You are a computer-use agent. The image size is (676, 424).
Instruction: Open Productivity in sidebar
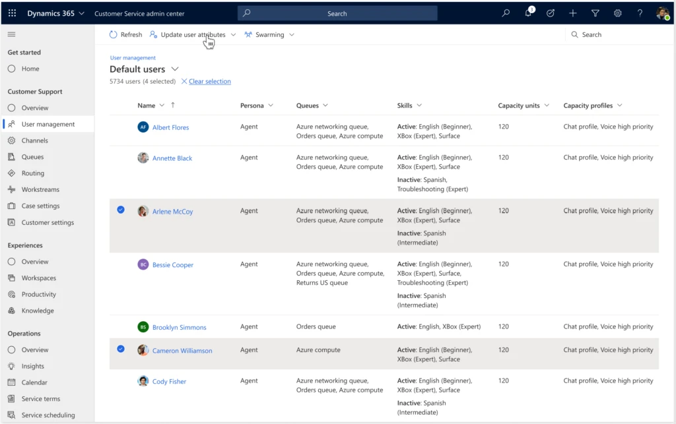[39, 295]
